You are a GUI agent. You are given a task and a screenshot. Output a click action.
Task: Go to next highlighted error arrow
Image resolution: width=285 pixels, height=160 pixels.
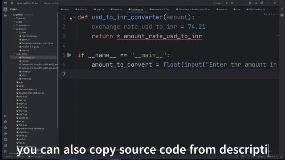pos(277,14)
